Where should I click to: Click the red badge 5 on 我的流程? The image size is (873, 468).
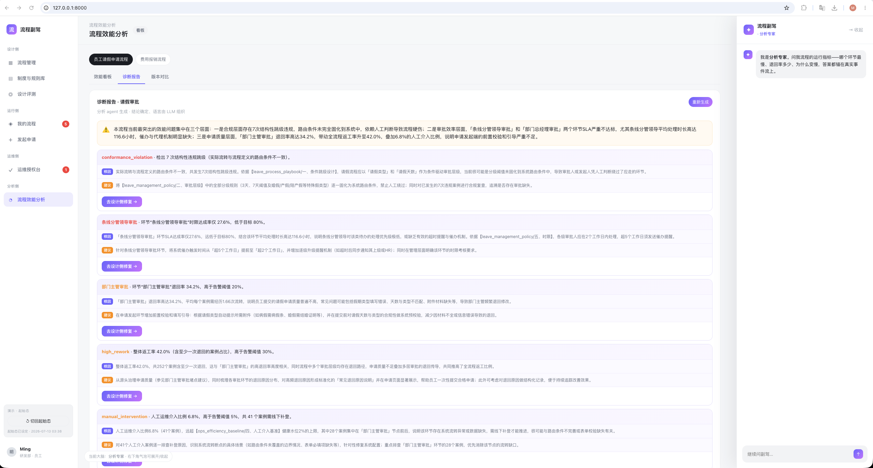(66, 124)
